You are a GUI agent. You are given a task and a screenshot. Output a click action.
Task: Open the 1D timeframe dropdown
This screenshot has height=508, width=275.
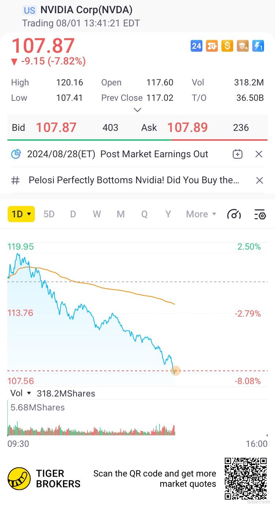[x=21, y=214]
